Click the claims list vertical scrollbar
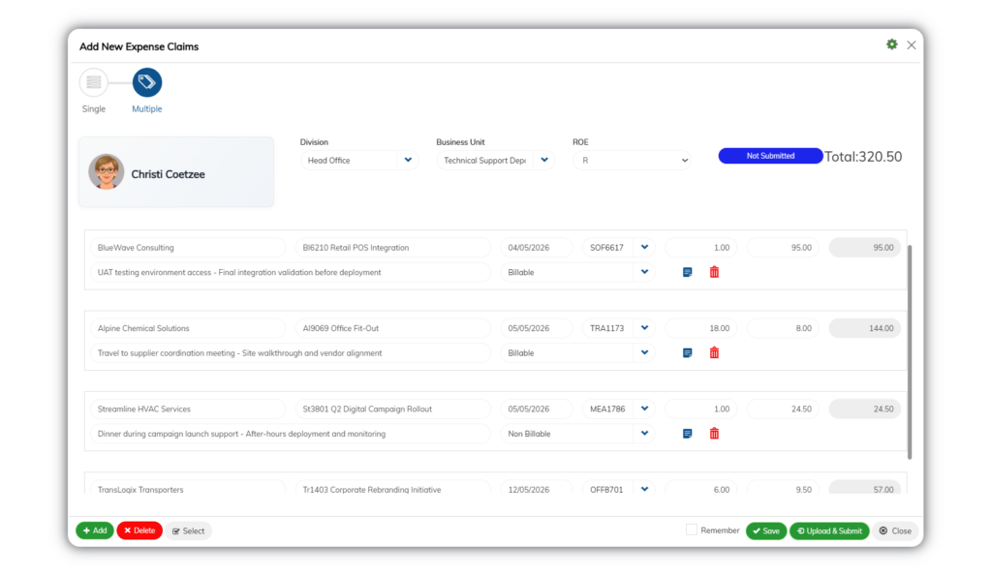 click(x=910, y=351)
